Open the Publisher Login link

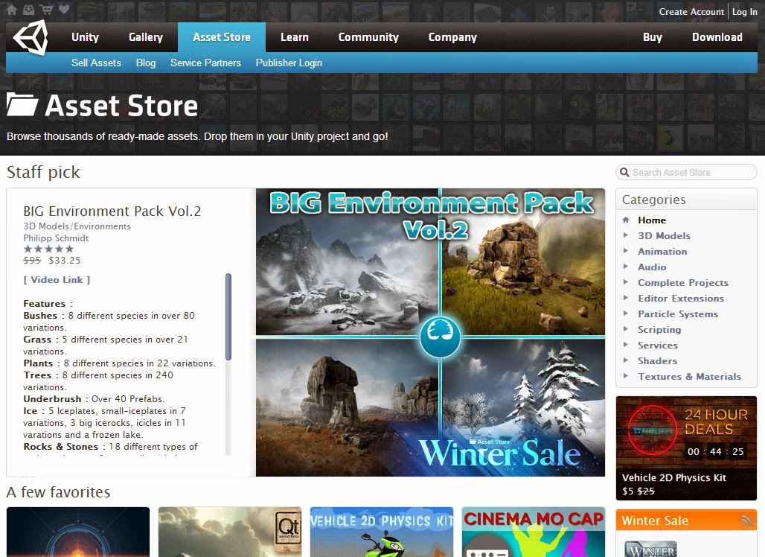pyautogui.click(x=289, y=63)
